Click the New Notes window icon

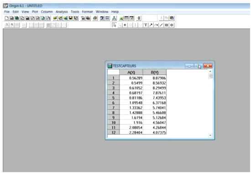coord(48,18)
